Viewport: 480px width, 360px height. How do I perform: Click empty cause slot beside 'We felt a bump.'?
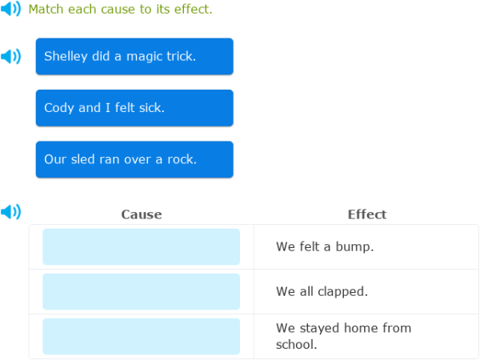pos(141,246)
